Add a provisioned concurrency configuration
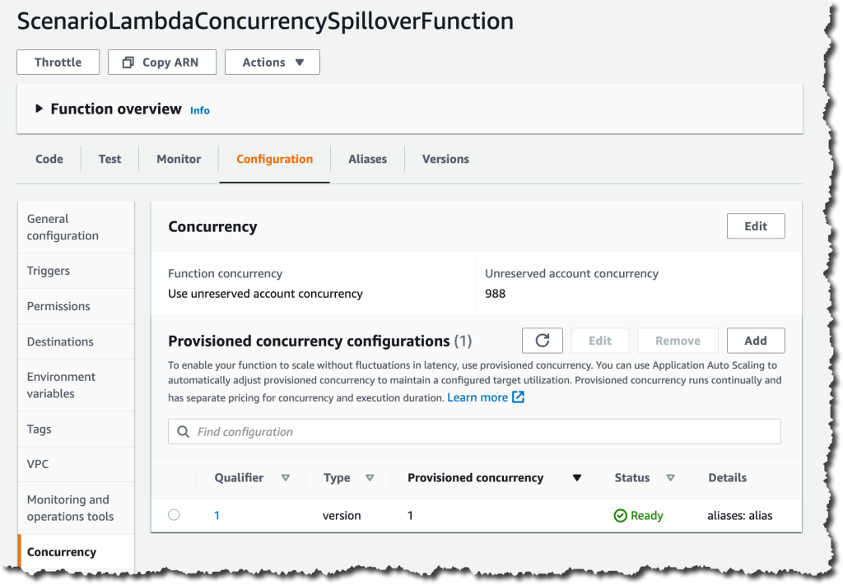This screenshot has width=843, height=585. point(755,340)
